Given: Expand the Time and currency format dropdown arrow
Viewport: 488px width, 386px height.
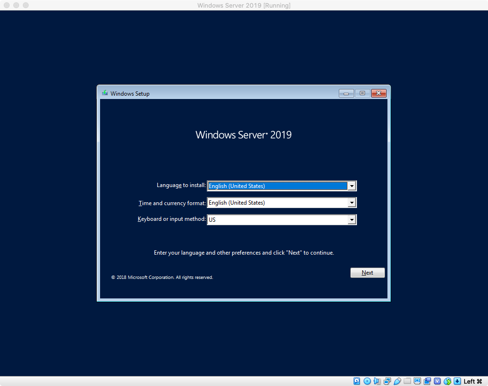Looking at the screenshot, I should (352, 203).
